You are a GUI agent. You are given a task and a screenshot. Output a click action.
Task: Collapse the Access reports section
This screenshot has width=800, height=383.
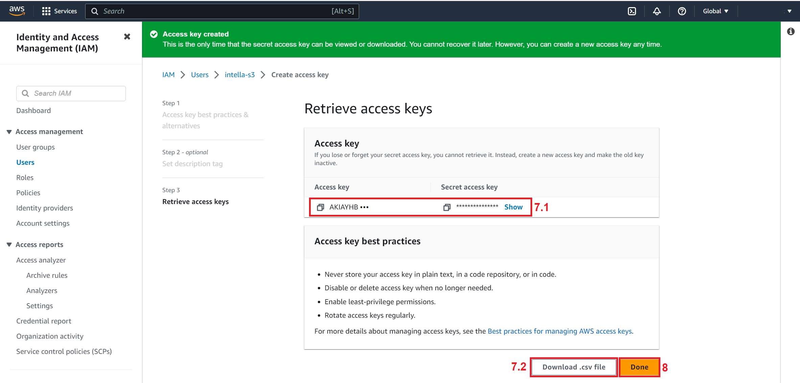9,245
